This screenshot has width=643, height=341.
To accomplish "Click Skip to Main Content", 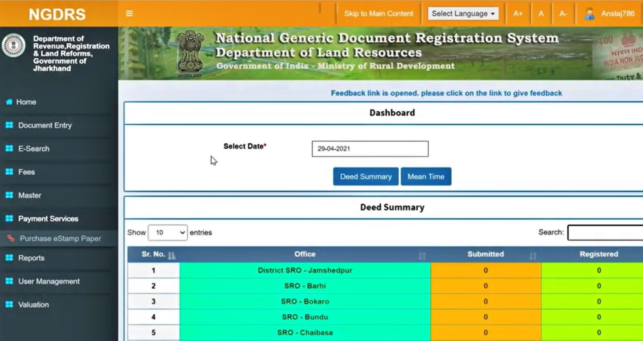I will coord(378,13).
